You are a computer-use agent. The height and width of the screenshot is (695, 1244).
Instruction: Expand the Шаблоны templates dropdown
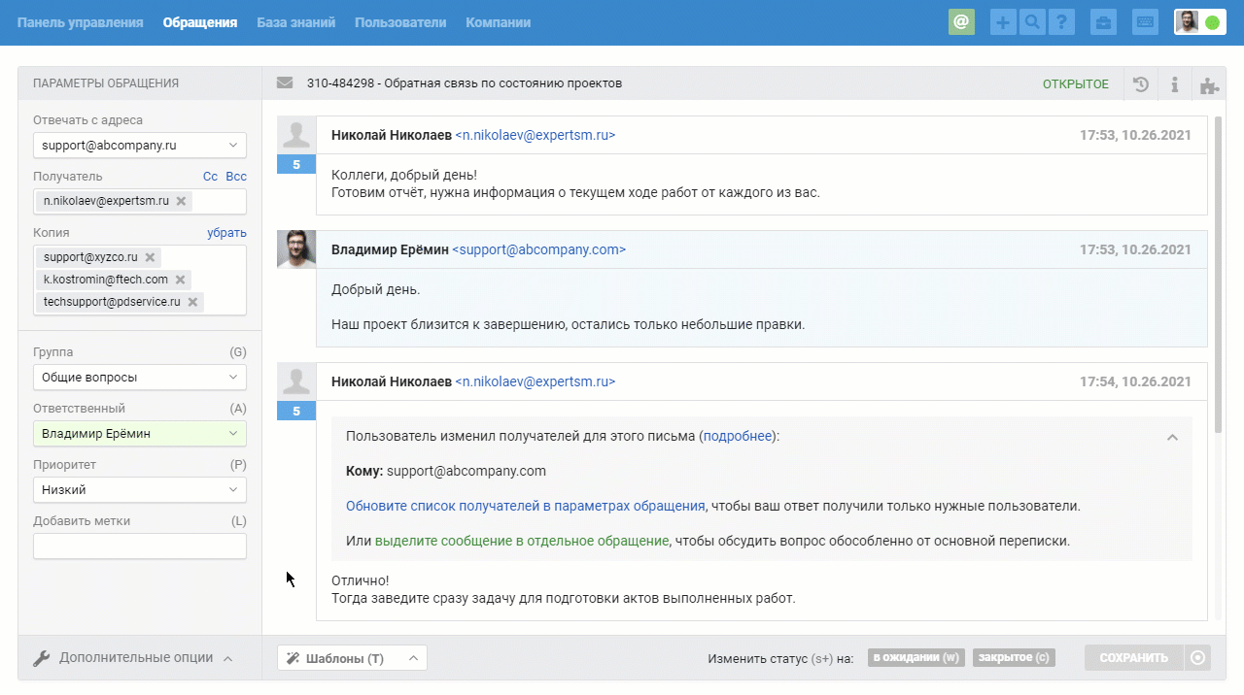pos(352,658)
